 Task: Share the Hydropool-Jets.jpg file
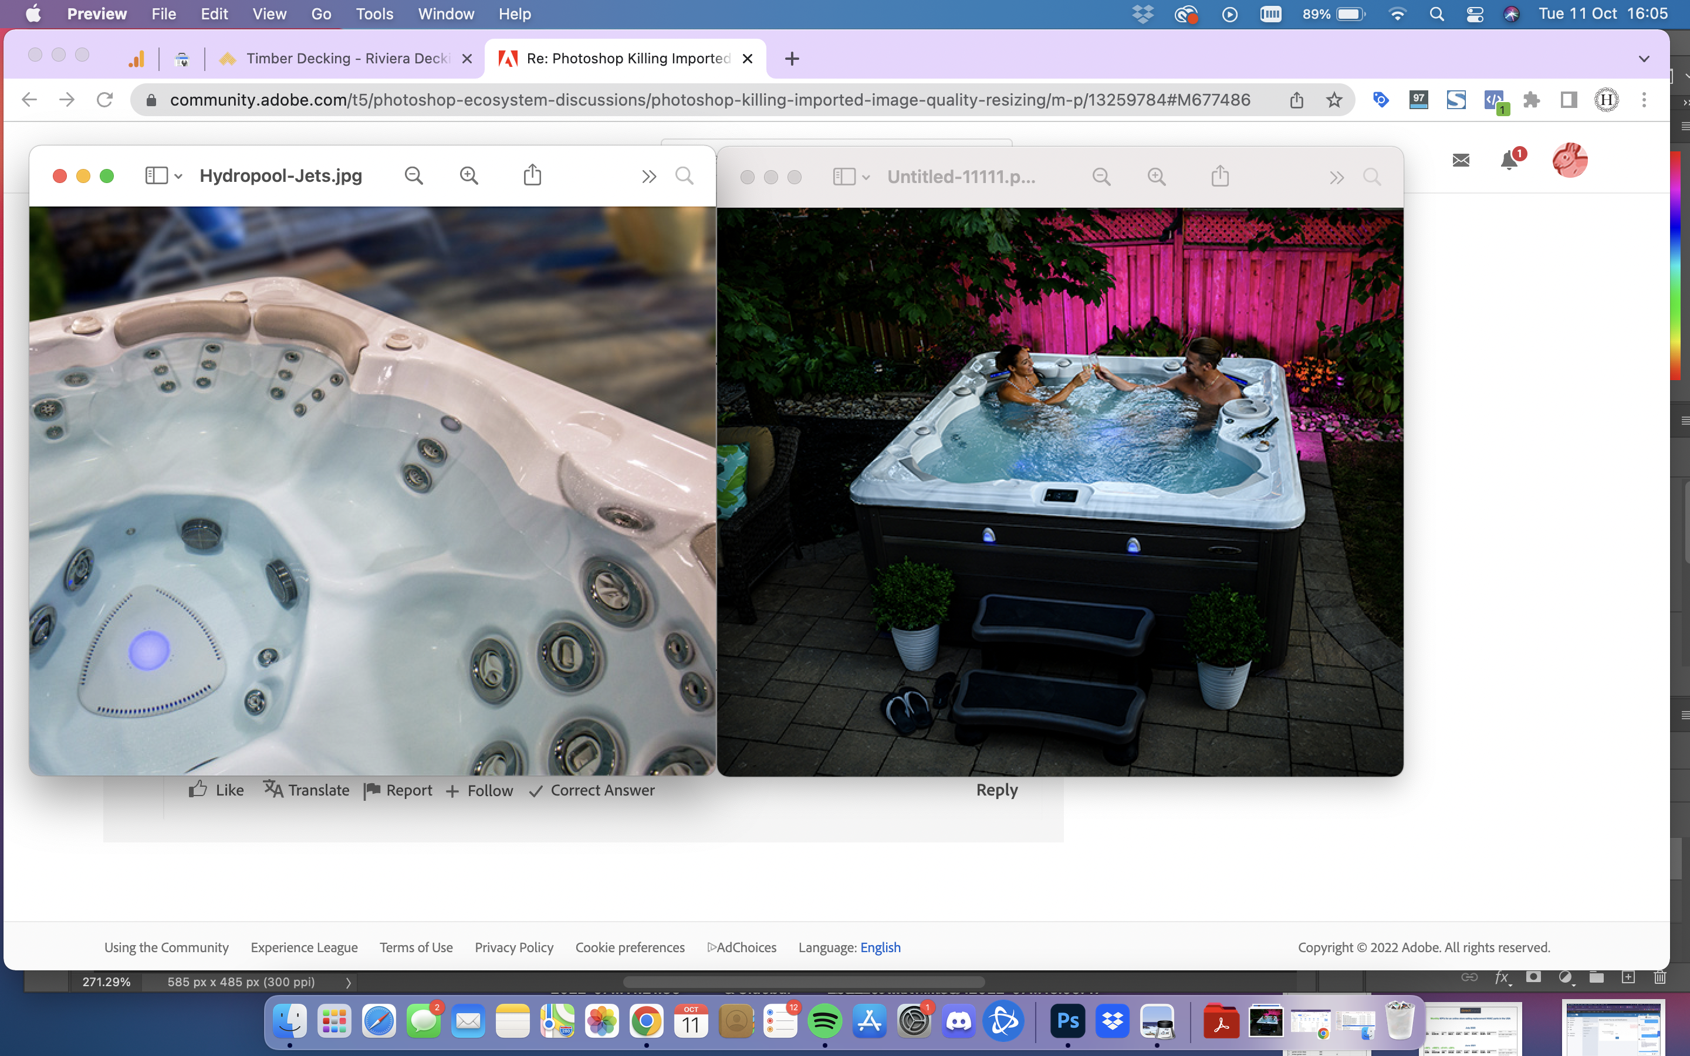click(x=532, y=175)
